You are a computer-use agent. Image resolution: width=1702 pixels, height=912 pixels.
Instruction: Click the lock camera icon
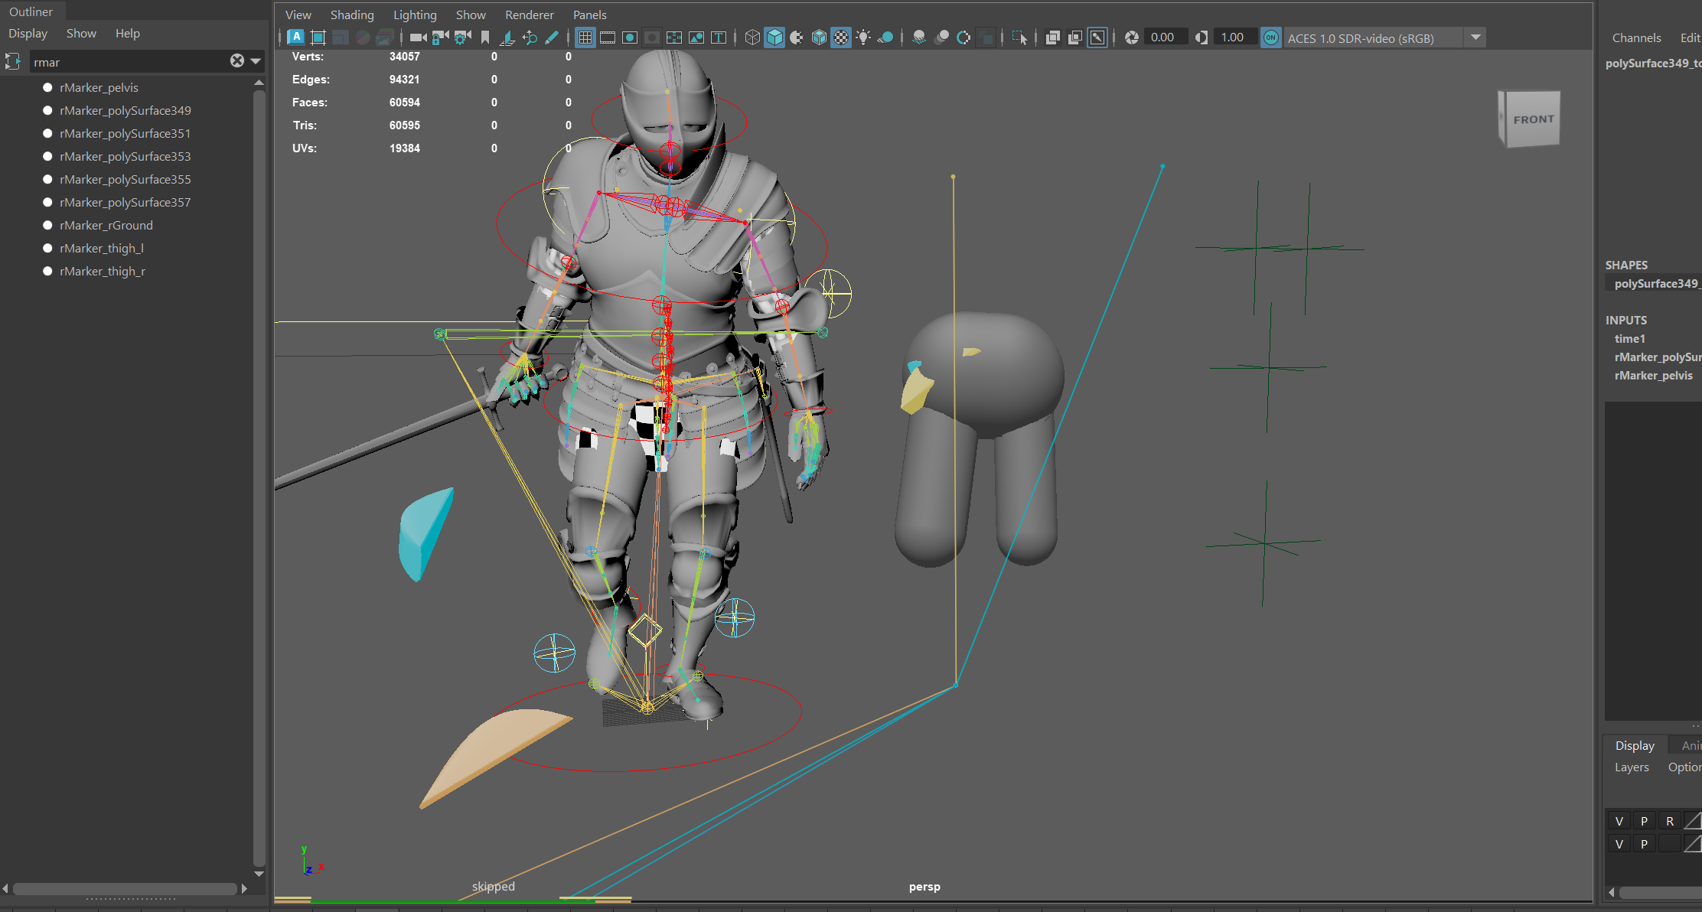[440, 37]
